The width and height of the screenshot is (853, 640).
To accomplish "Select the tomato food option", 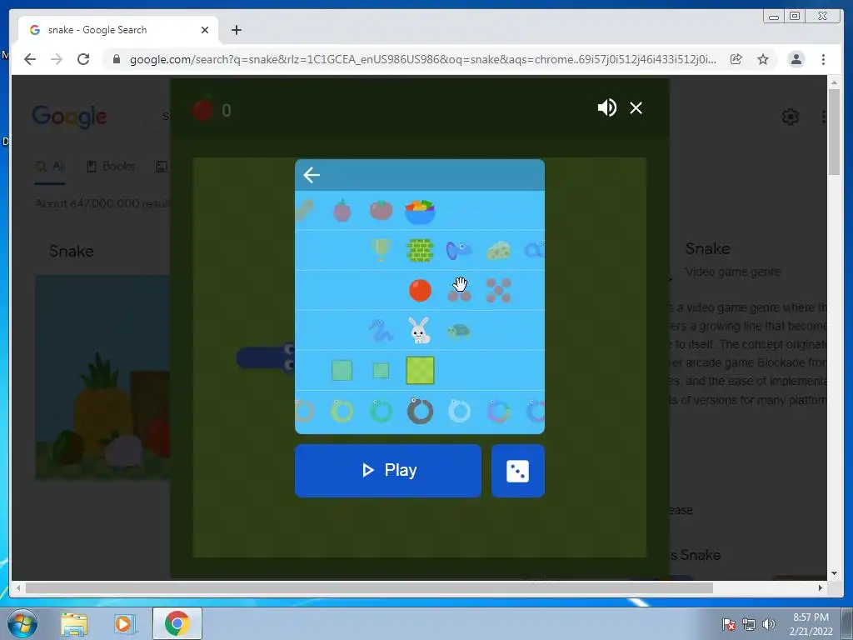I will pyautogui.click(x=381, y=210).
